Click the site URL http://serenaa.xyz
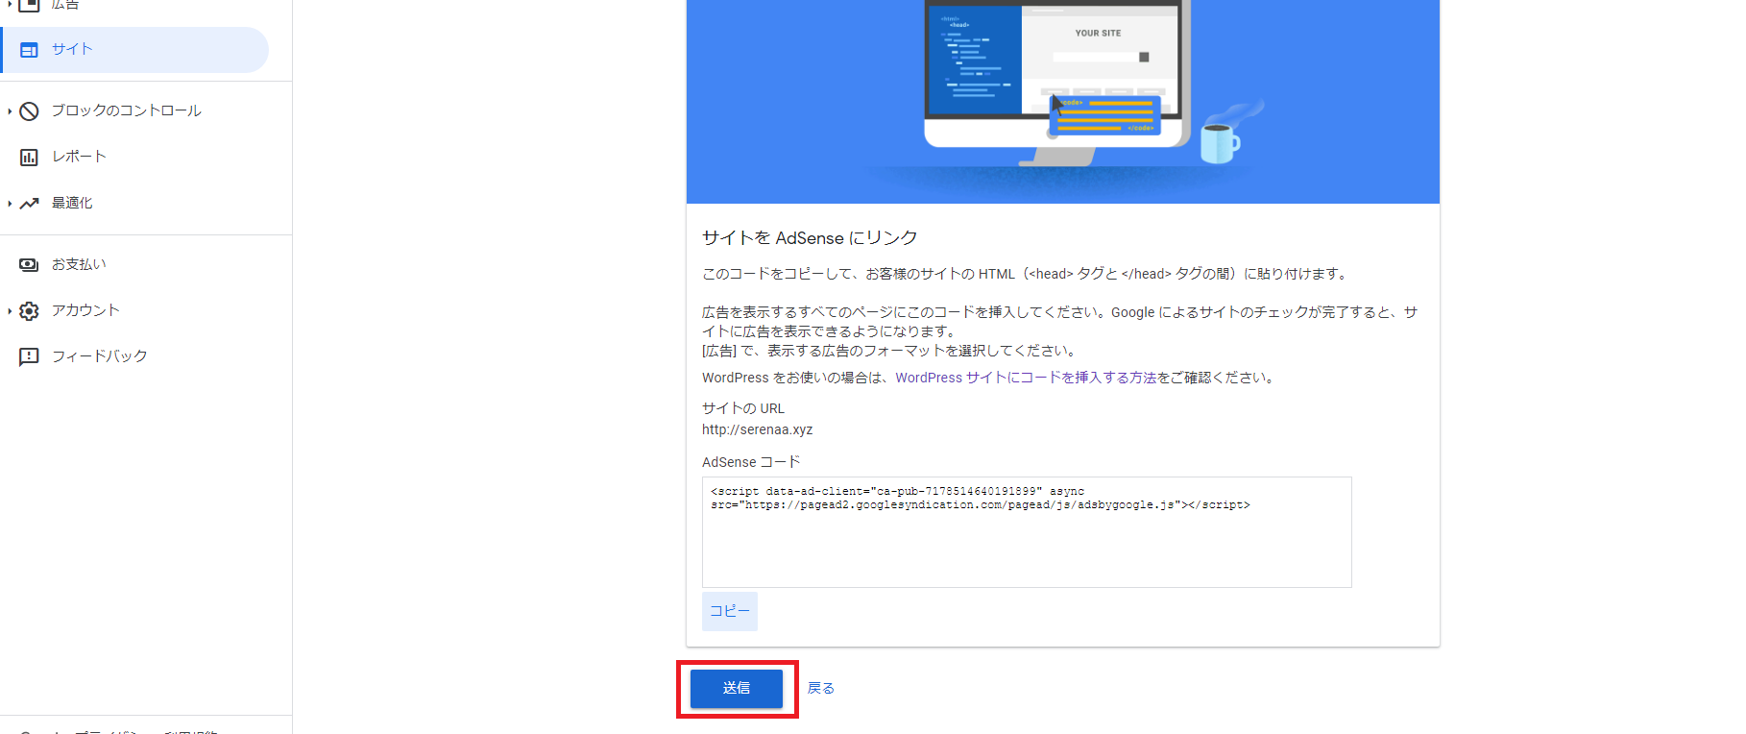 (757, 429)
